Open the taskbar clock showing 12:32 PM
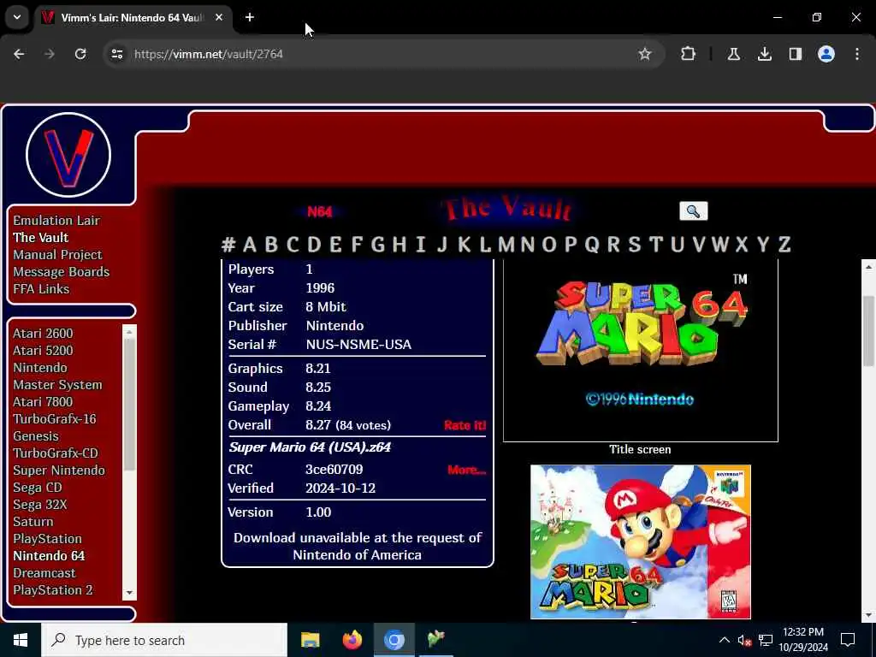The height and width of the screenshot is (657, 876). [803, 640]
